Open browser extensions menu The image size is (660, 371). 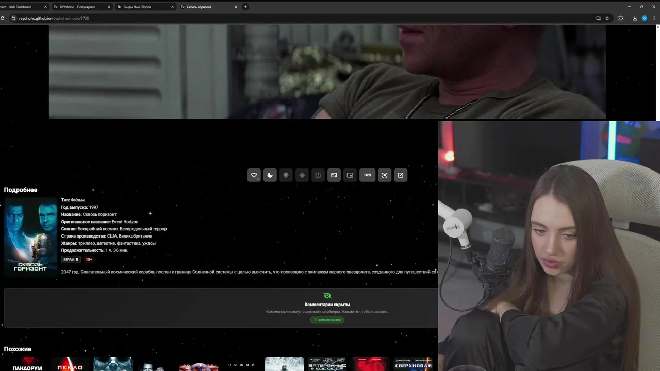tap(620, 18)
